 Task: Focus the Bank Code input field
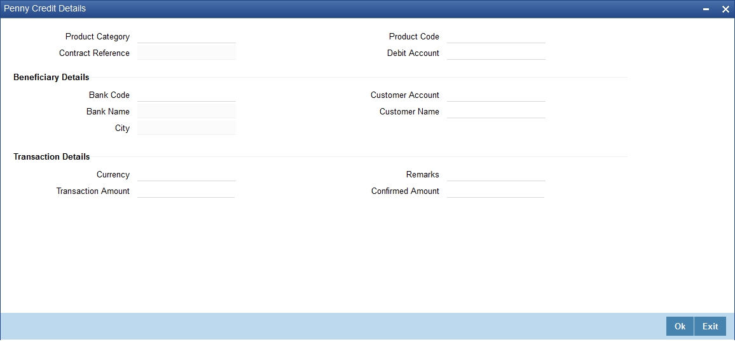coord(186,95)
